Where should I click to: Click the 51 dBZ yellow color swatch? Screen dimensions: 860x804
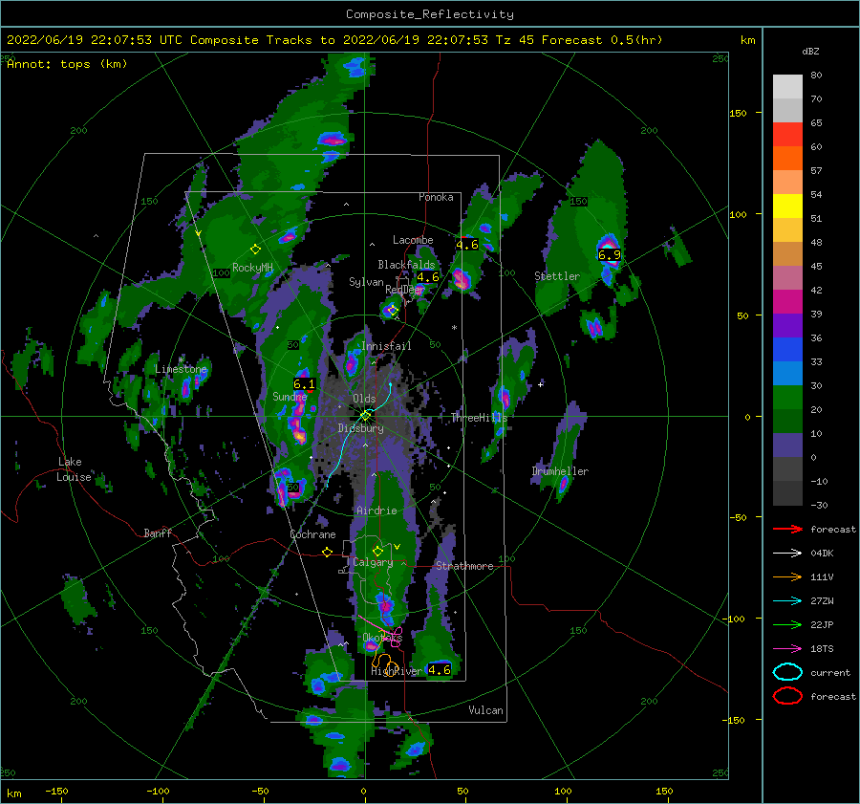coord(787,206)
